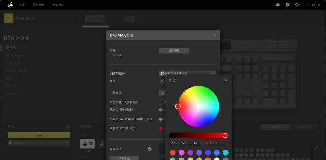Viewport: 326px width, 160px height.
Task: Select the K70 MAX keyboard device thumbnail
Action: click(95, 19)
